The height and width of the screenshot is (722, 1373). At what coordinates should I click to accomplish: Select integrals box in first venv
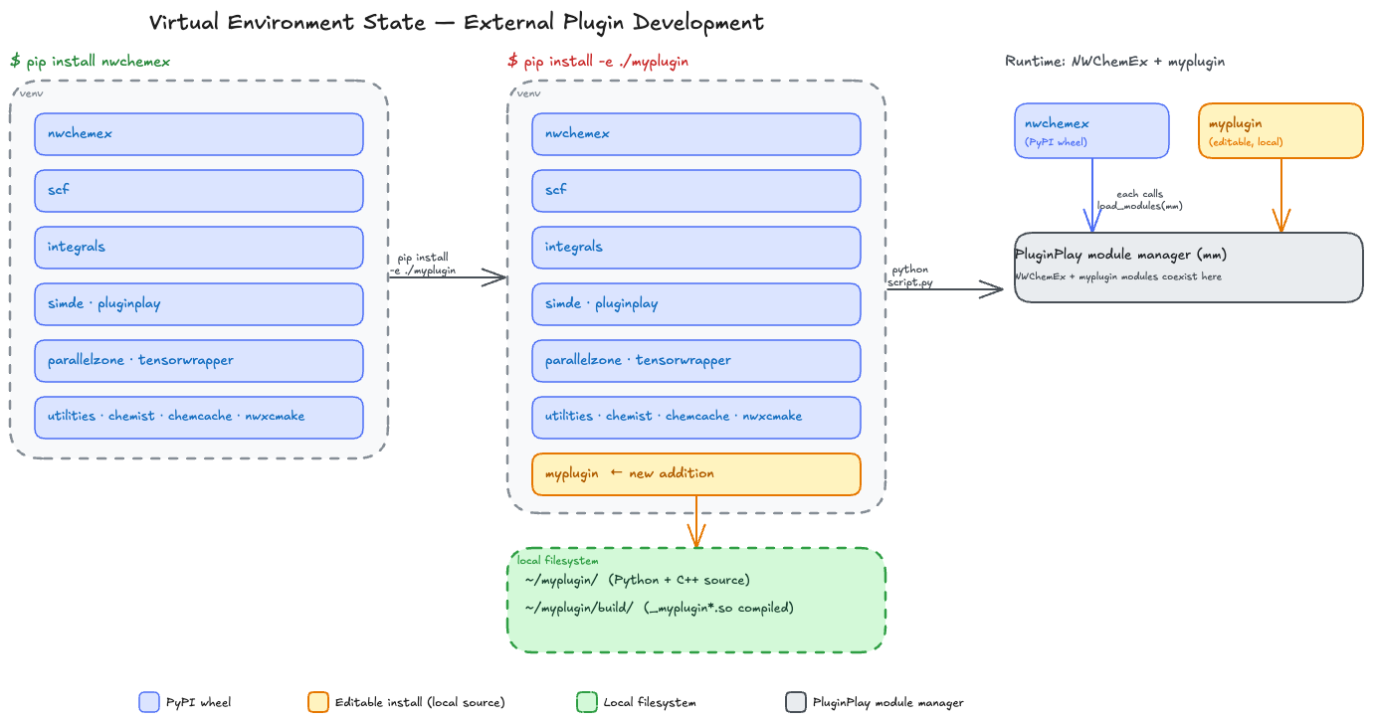(199, 248)
